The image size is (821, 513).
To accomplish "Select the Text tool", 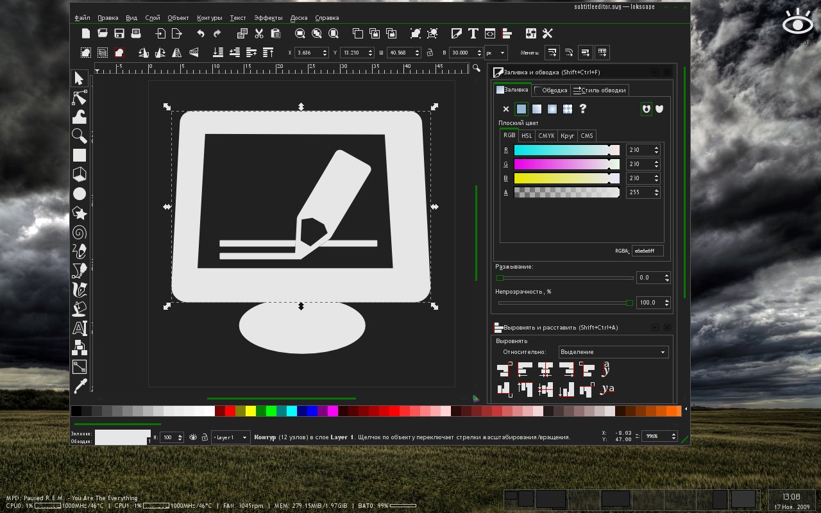I will pos(80,328).
